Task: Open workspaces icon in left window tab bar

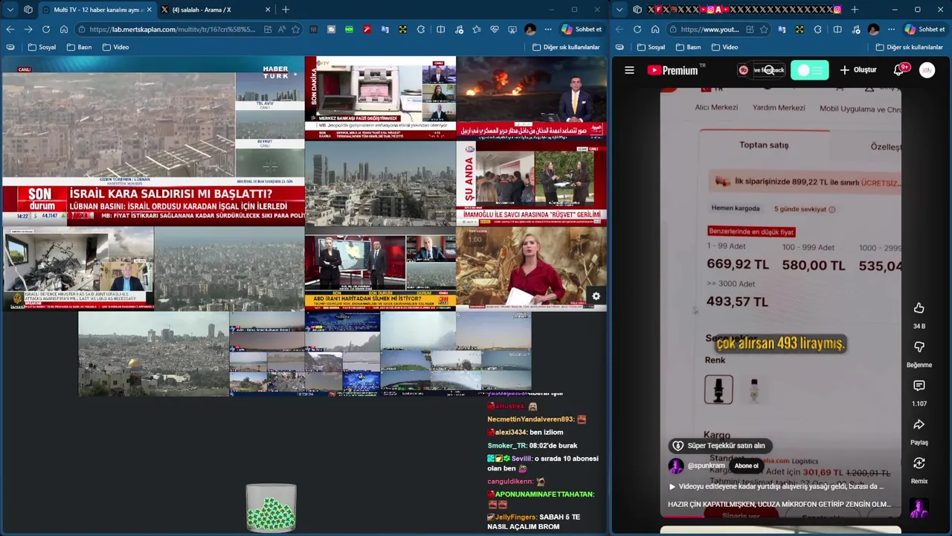Action: [28, 10]
